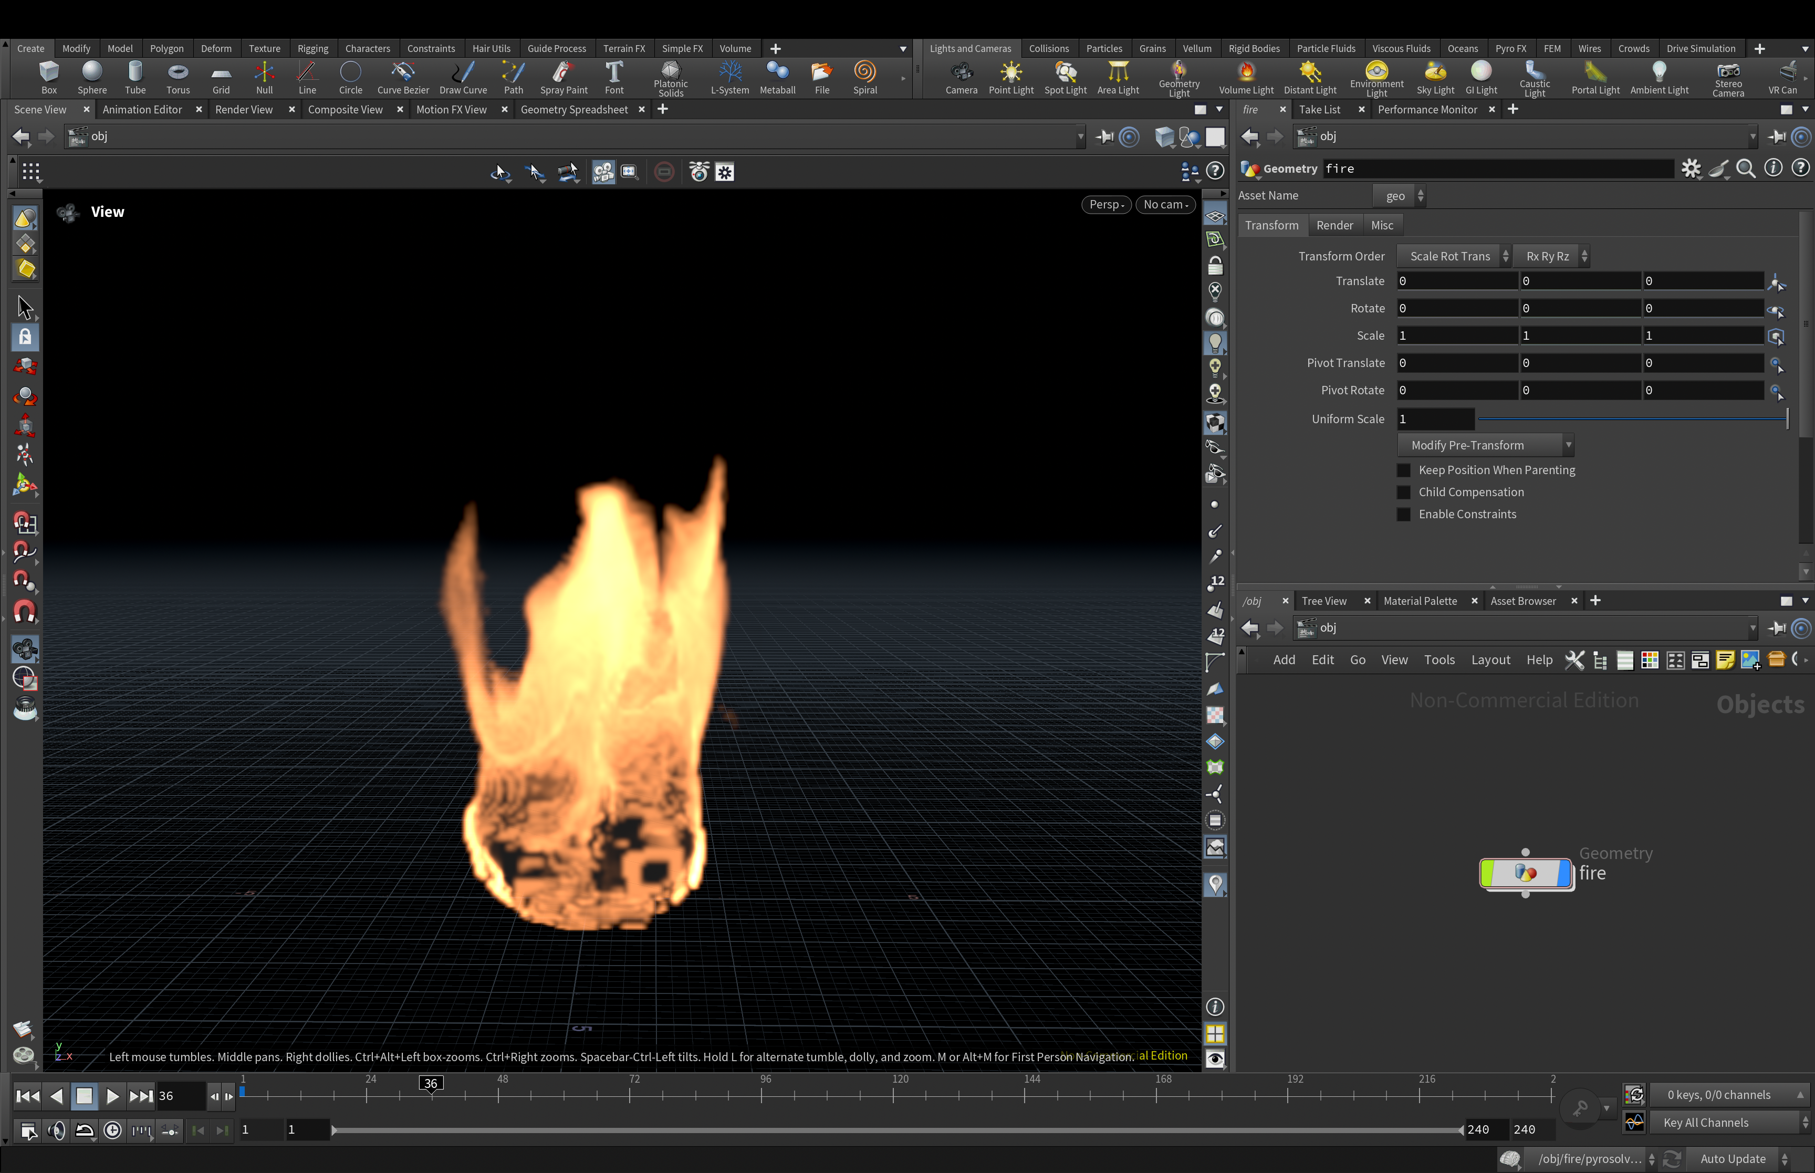This screenshot has height=1173, width=1815.
Task: Select the Spray Paint tool
Action: pos(564,78)
